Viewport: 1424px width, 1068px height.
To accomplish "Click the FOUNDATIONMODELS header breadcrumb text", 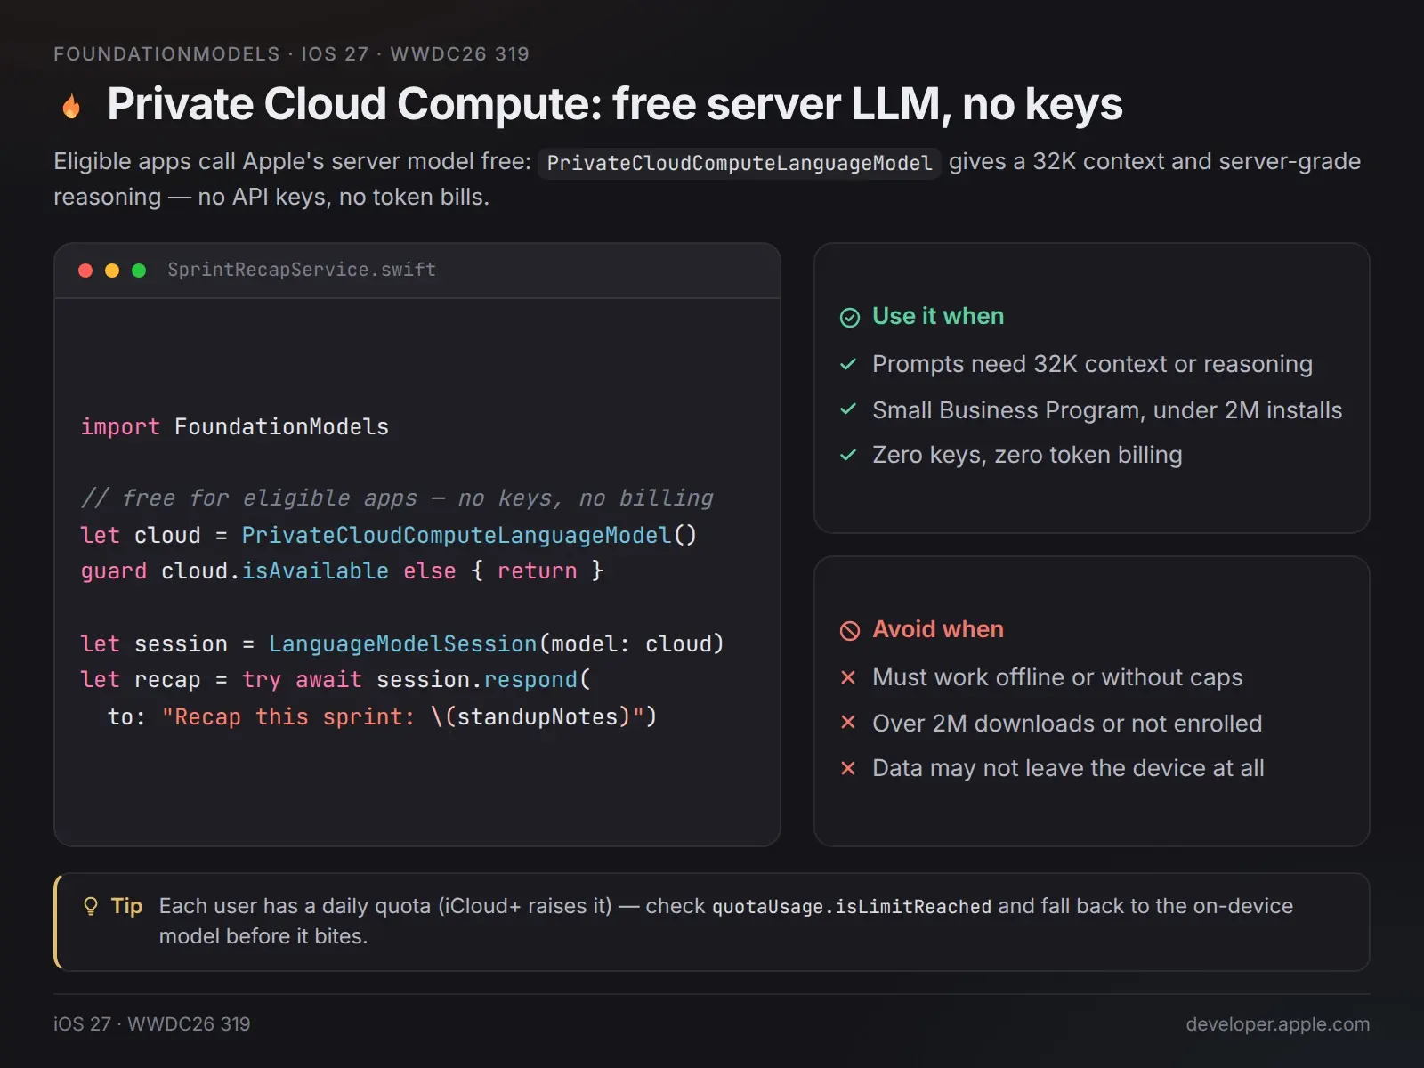I will (291, 54).
